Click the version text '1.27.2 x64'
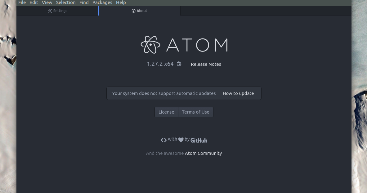Viewport: 367px width, 193px height. coord(160,64)
